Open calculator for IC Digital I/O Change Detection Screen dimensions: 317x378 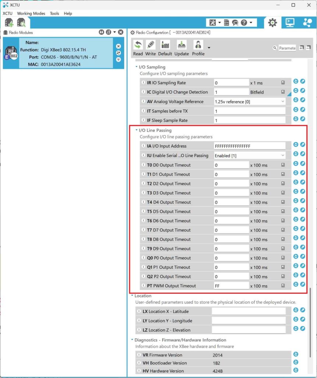pyautogui.click(x=283, y=92)
